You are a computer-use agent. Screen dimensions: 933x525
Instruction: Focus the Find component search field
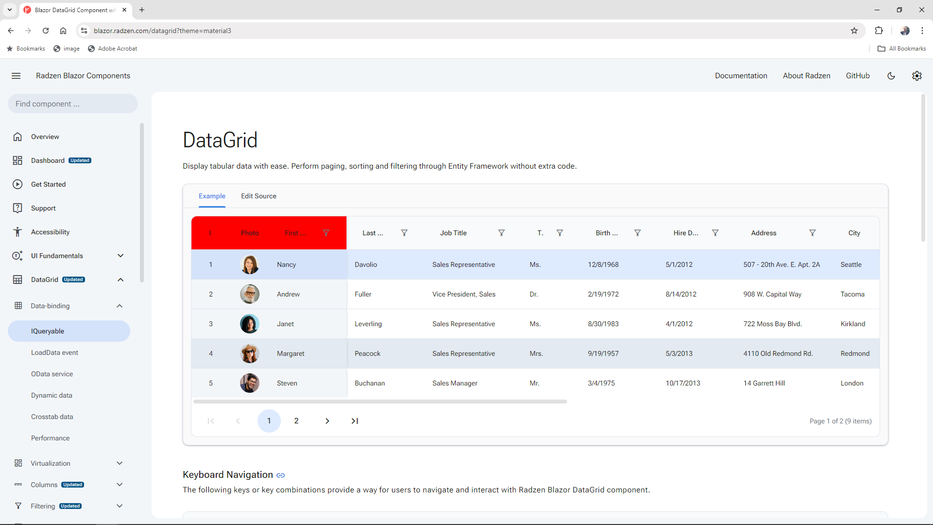point(73,104)
